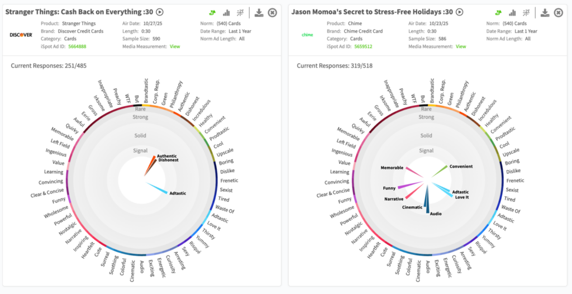Viewport: 572px width, 294px height.
Task: View Media Measurement for the Chime ad
Action: (460, 46)
